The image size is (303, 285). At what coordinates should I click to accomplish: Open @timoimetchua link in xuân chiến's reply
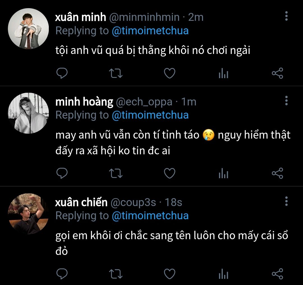(150, 216)
